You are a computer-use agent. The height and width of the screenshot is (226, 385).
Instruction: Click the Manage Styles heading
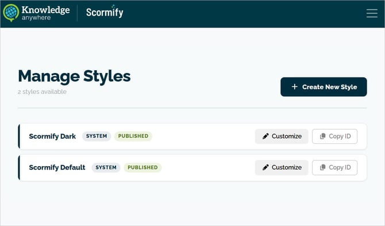click(x=74, y=76)
